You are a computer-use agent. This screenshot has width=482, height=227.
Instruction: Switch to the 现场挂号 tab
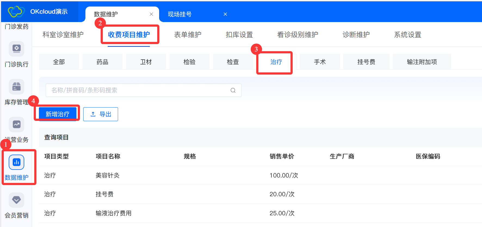[x=180, y=14]
